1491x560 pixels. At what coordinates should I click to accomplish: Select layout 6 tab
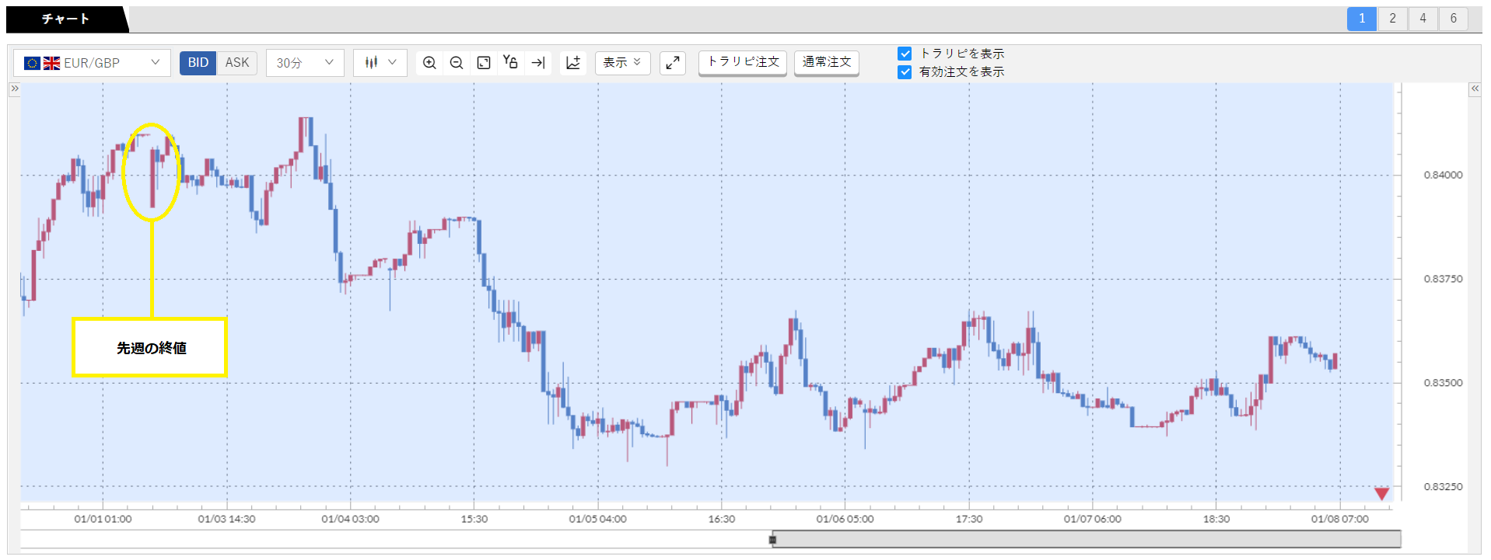[x=1453, y=19]
